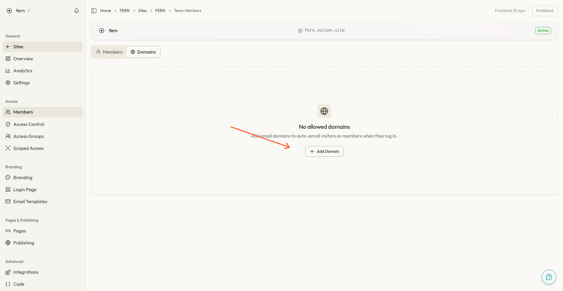Click the No allowed domains heading

(324, 127)
